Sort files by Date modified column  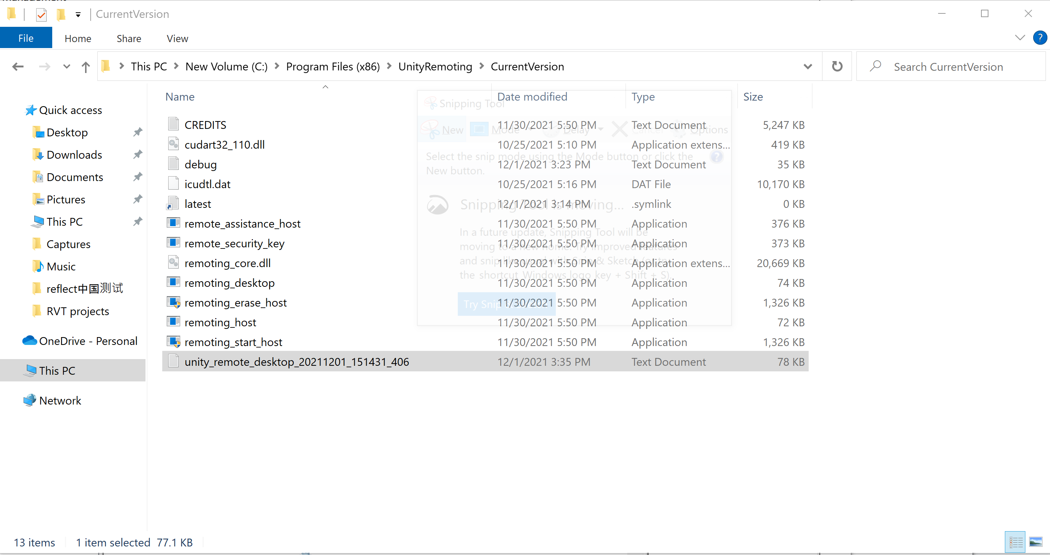tap(532, 97)
